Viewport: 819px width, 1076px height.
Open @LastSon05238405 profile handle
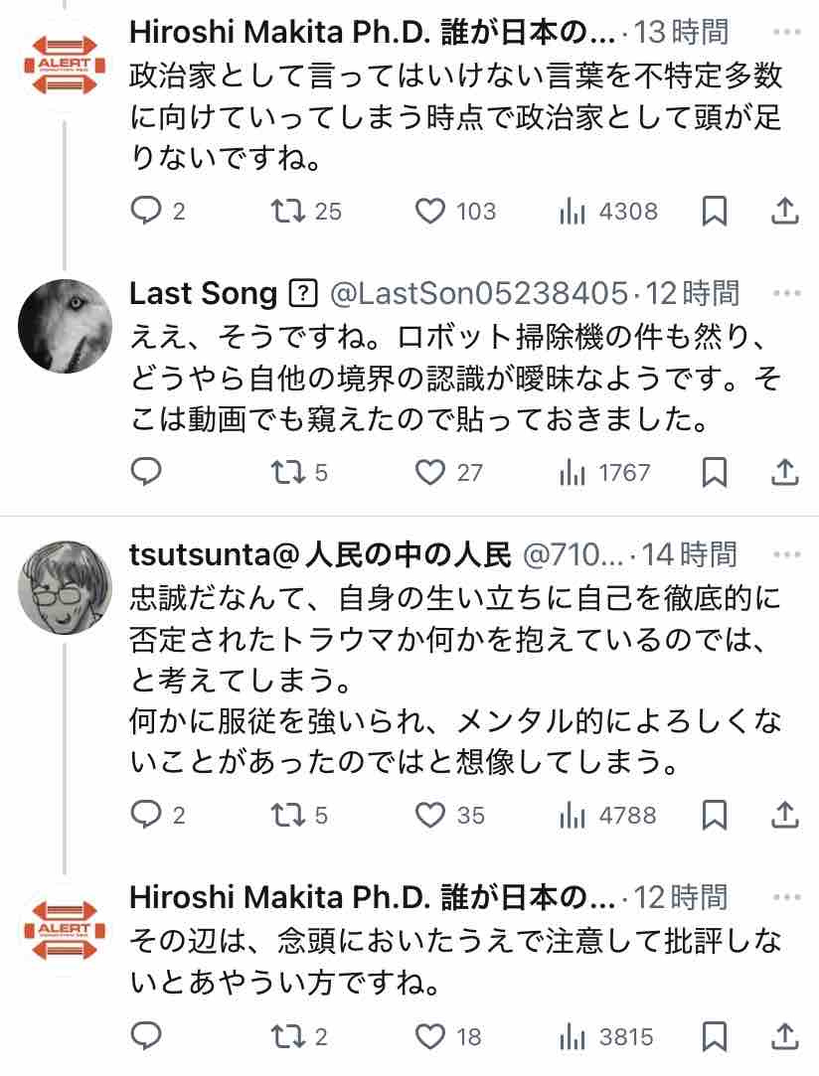(479, 293)
